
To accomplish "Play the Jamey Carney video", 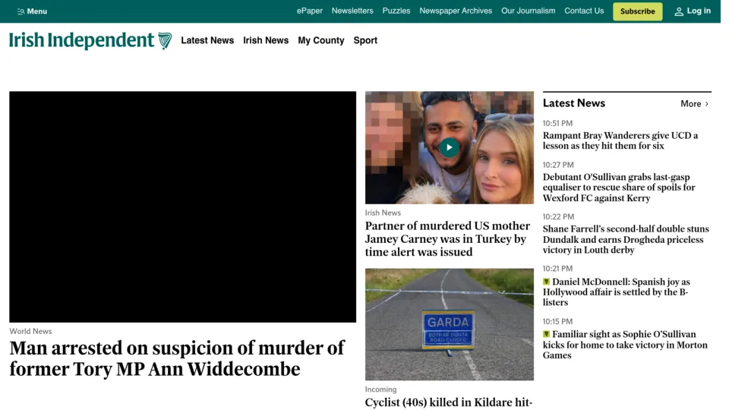I will click(x=449, y=147).
